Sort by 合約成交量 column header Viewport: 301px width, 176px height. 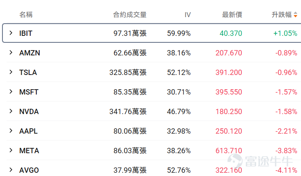130,15
